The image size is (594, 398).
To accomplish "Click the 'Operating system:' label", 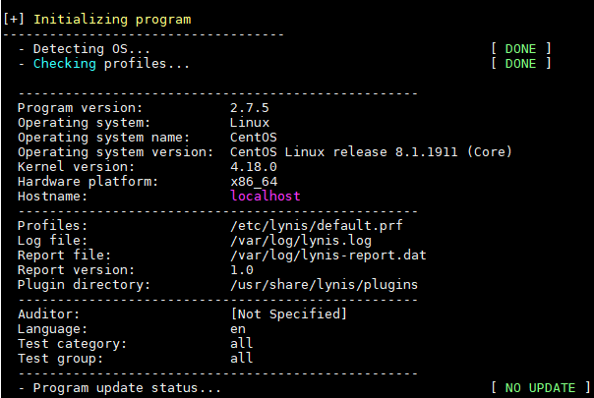I will point(84,123).
